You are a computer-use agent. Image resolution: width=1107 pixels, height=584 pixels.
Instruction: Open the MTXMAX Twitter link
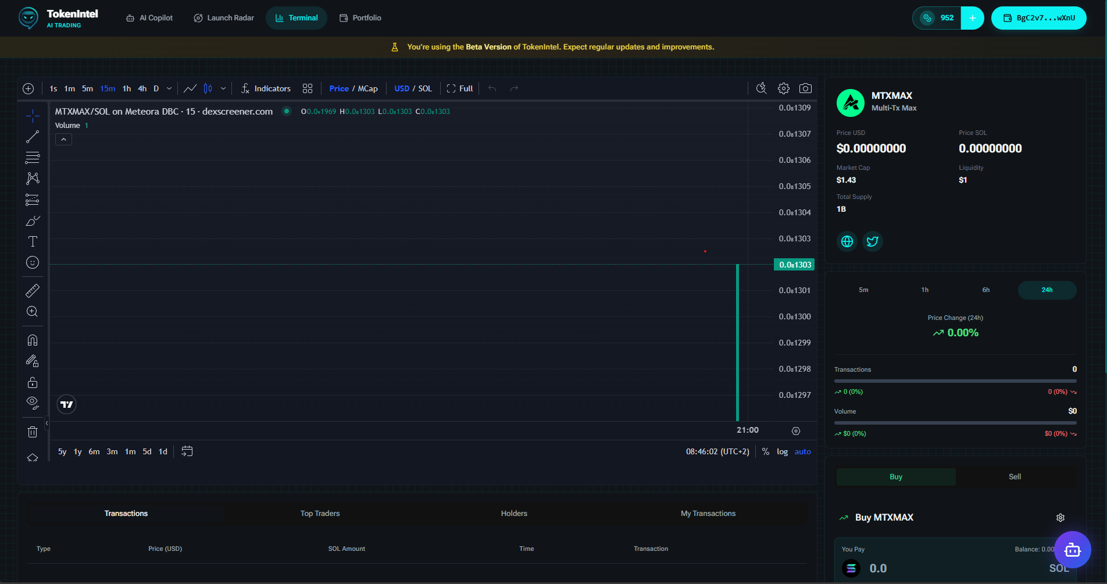[x=873, y=241]
